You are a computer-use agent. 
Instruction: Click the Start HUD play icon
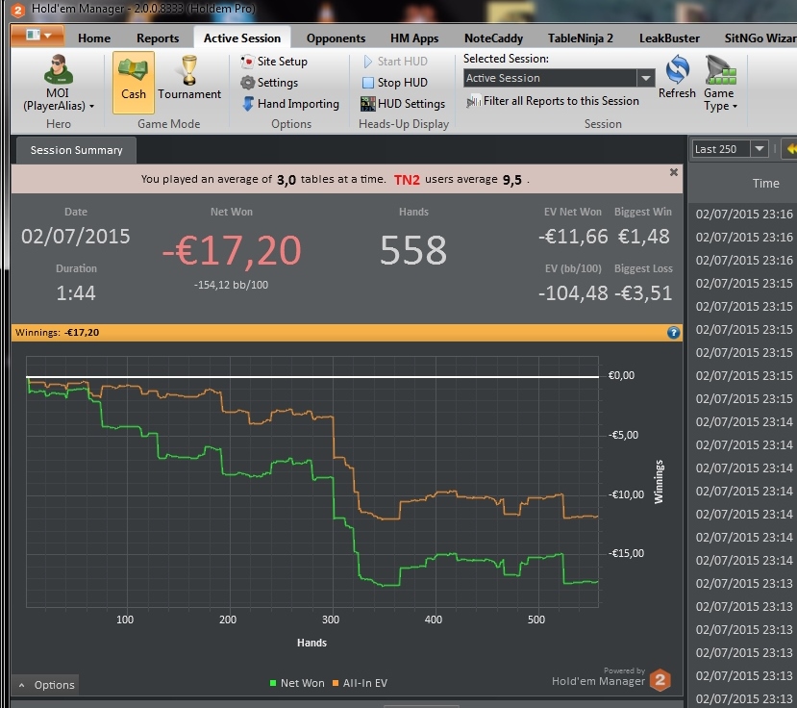tap(368, 62)
